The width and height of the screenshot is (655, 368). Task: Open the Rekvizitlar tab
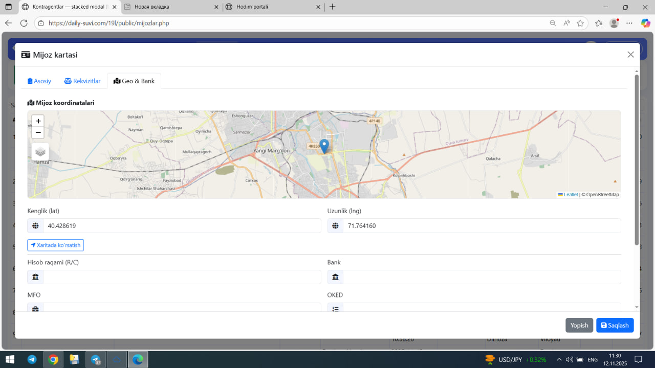pos(82,81)
